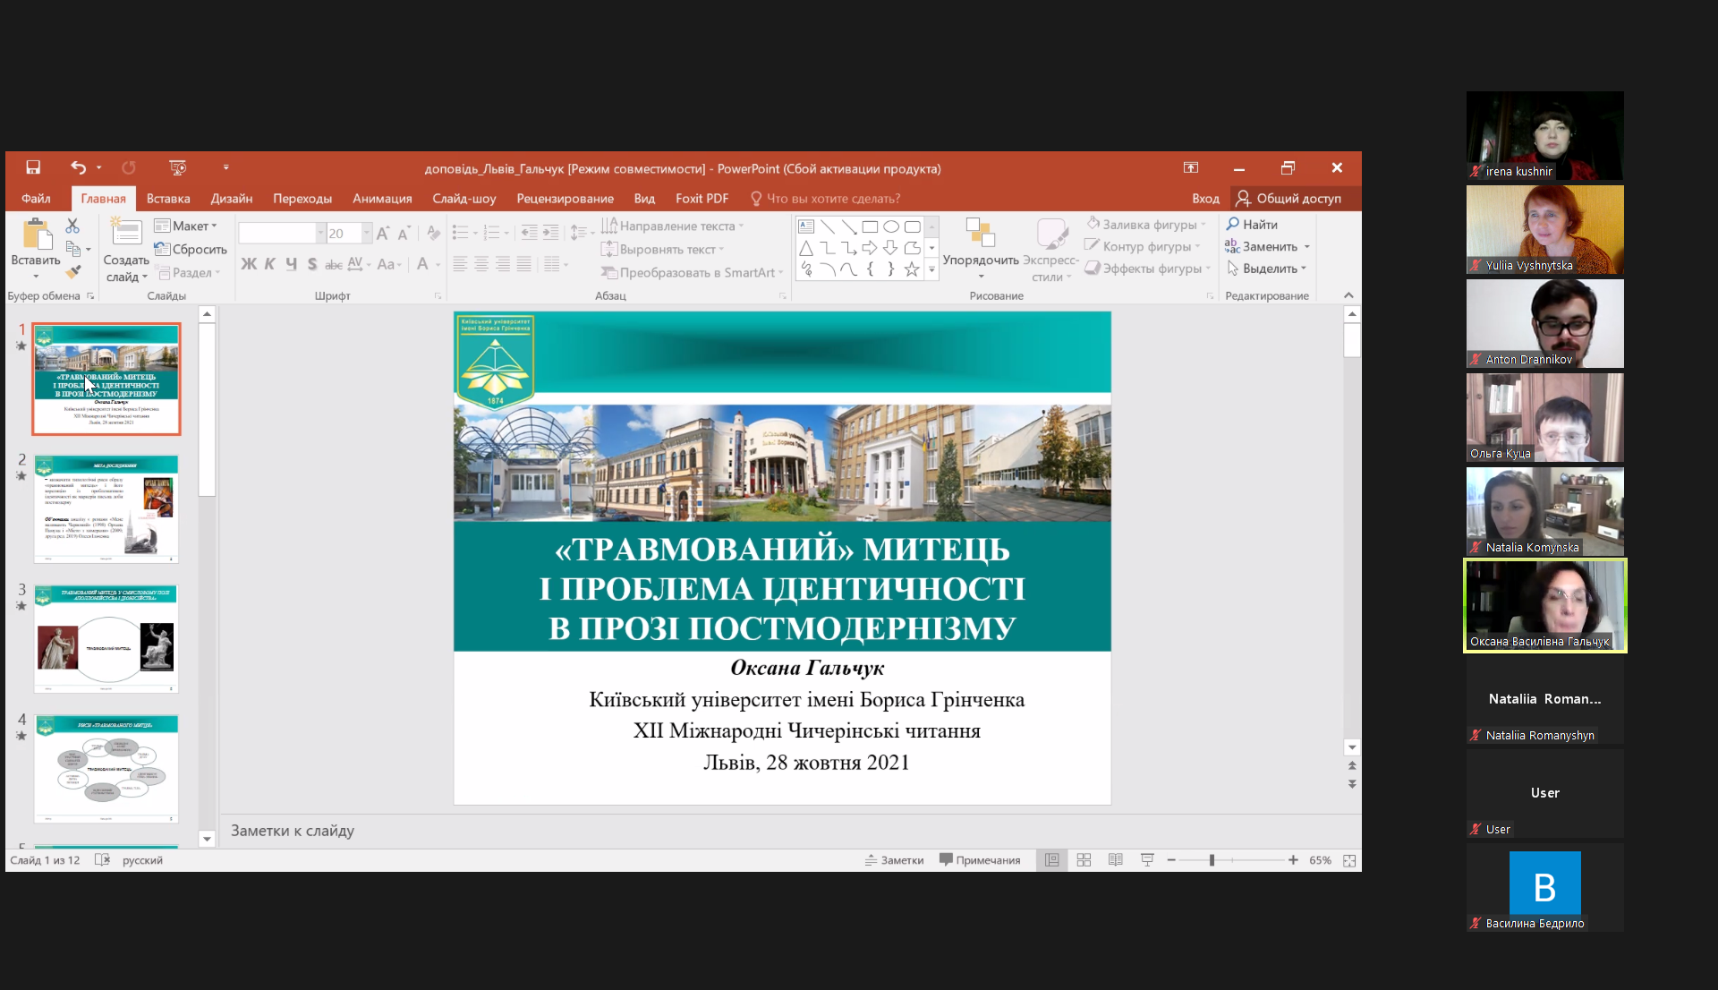Select the star shape in shapes gallery
Viewport: 1718px width, 990px height.
(912, 269)
